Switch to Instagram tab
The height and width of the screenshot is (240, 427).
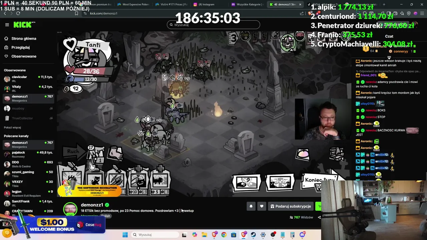[x=209, y=4]
